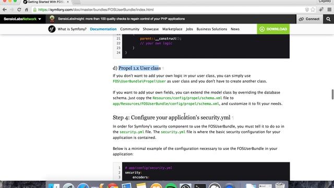Click the '// your own logic' comment
Image resolution: width=334 pixels, height=188 pixels.
click(x=156, y=43)
